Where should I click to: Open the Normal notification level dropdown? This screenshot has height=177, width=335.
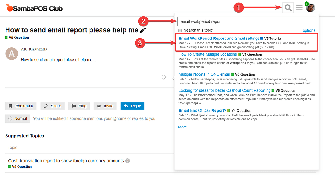point(18,118)
